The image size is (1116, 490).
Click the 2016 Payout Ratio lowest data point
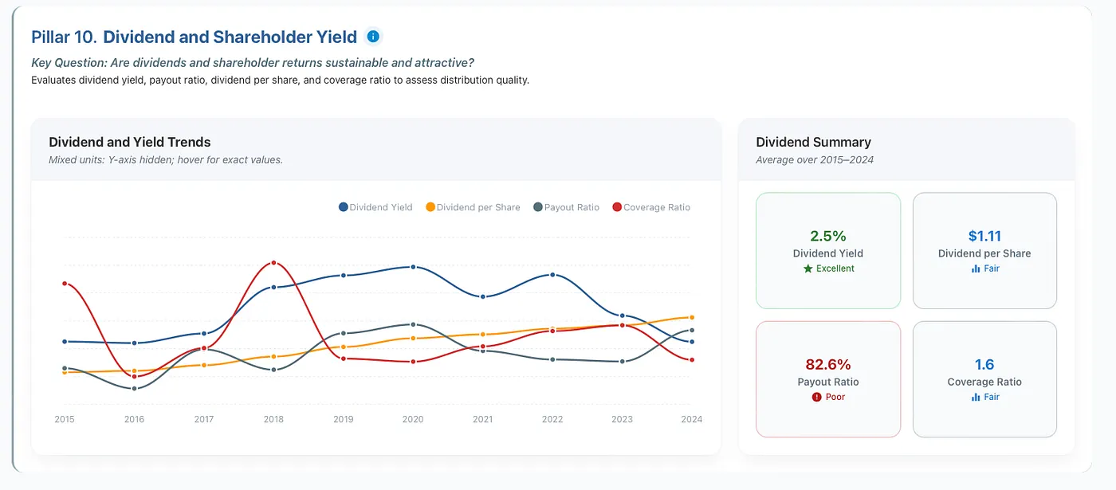(134, 389)
